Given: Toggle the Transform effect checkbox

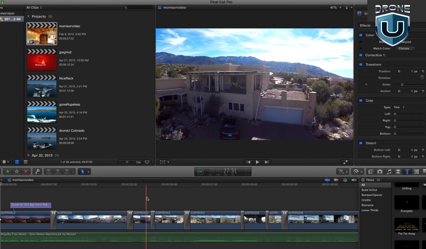Looking at the screenshot, I should tap(361, 64).
